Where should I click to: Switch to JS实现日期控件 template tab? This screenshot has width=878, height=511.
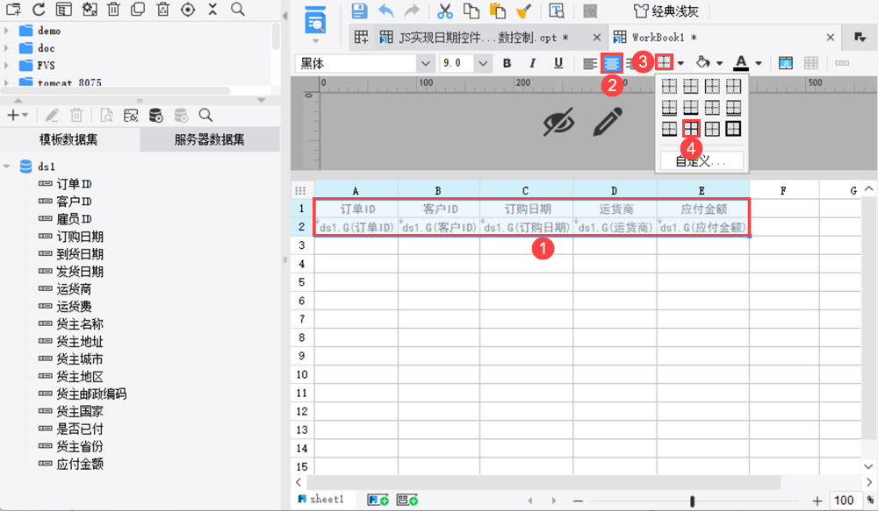[x=474, y=38]
